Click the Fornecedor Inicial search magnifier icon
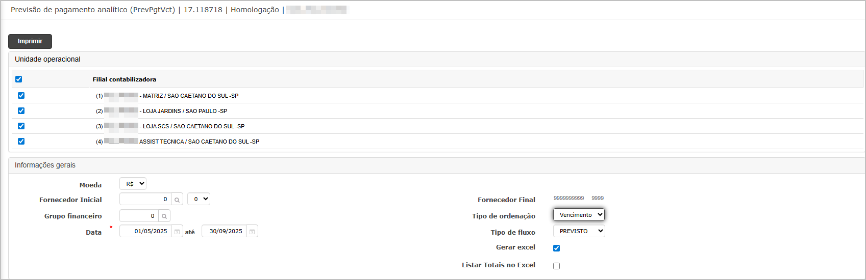Viewport: 866px width, 280px height. [x=177, y=200]
